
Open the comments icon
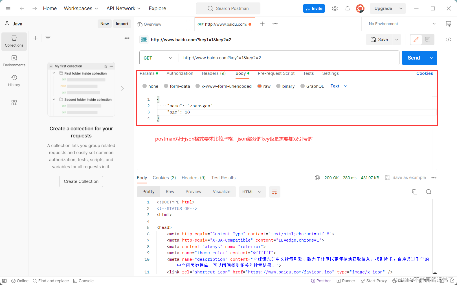(428, 40)
